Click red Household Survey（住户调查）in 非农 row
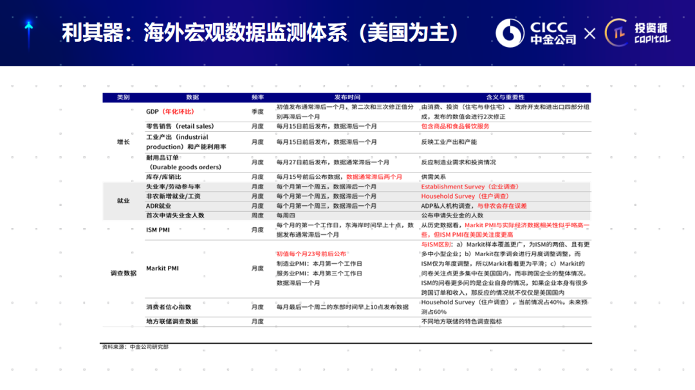This screenshot has width=695, height=390. coord(465,196)
